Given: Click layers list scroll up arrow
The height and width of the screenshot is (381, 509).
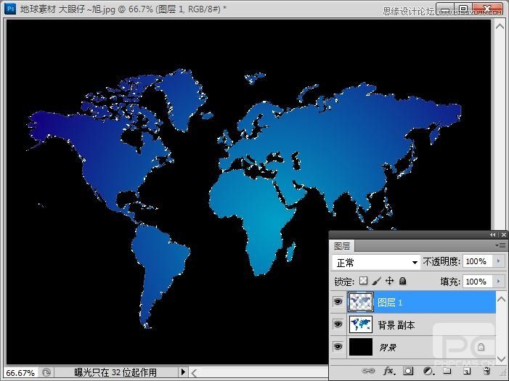Looking at the screenshot, I should (501, 298).
